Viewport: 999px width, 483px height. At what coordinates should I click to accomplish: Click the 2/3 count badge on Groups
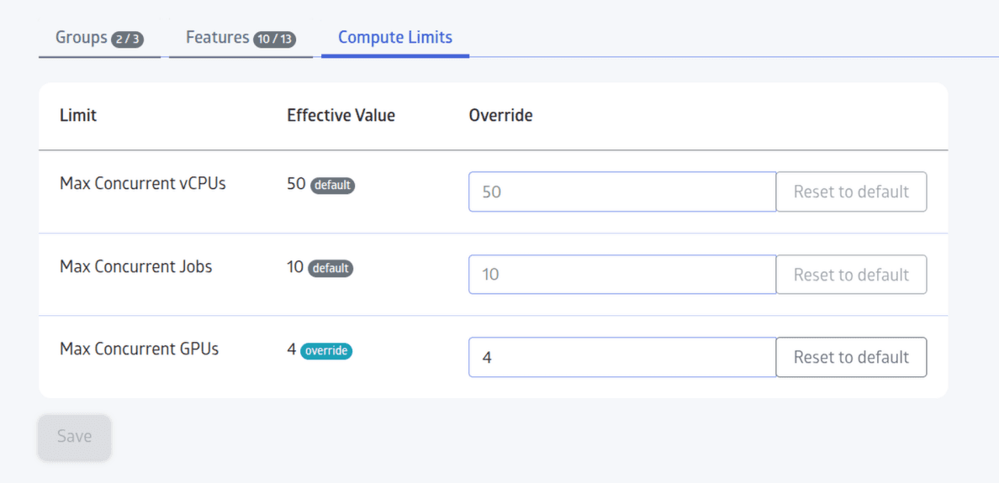click(128, 39)
